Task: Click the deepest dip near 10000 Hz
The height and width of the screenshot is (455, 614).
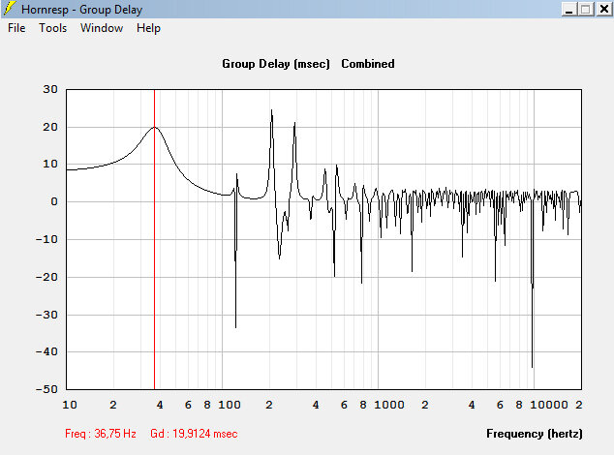Action: pos(532,367)
